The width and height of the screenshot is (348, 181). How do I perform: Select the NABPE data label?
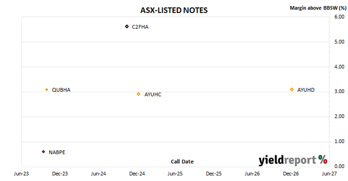pos(57,153)
